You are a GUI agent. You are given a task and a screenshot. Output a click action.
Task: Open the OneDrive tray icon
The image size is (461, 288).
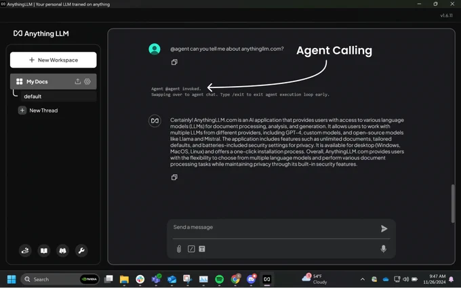tap(386, 279)
